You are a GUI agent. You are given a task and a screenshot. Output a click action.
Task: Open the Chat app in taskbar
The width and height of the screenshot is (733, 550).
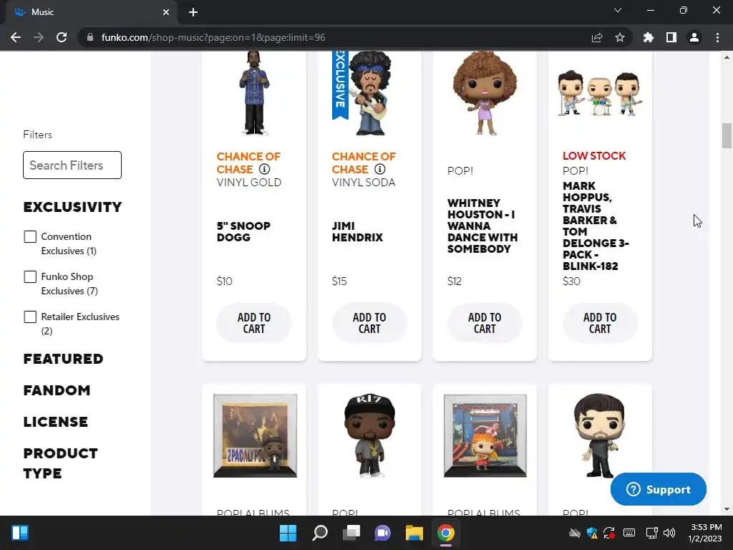coord(382,533)
